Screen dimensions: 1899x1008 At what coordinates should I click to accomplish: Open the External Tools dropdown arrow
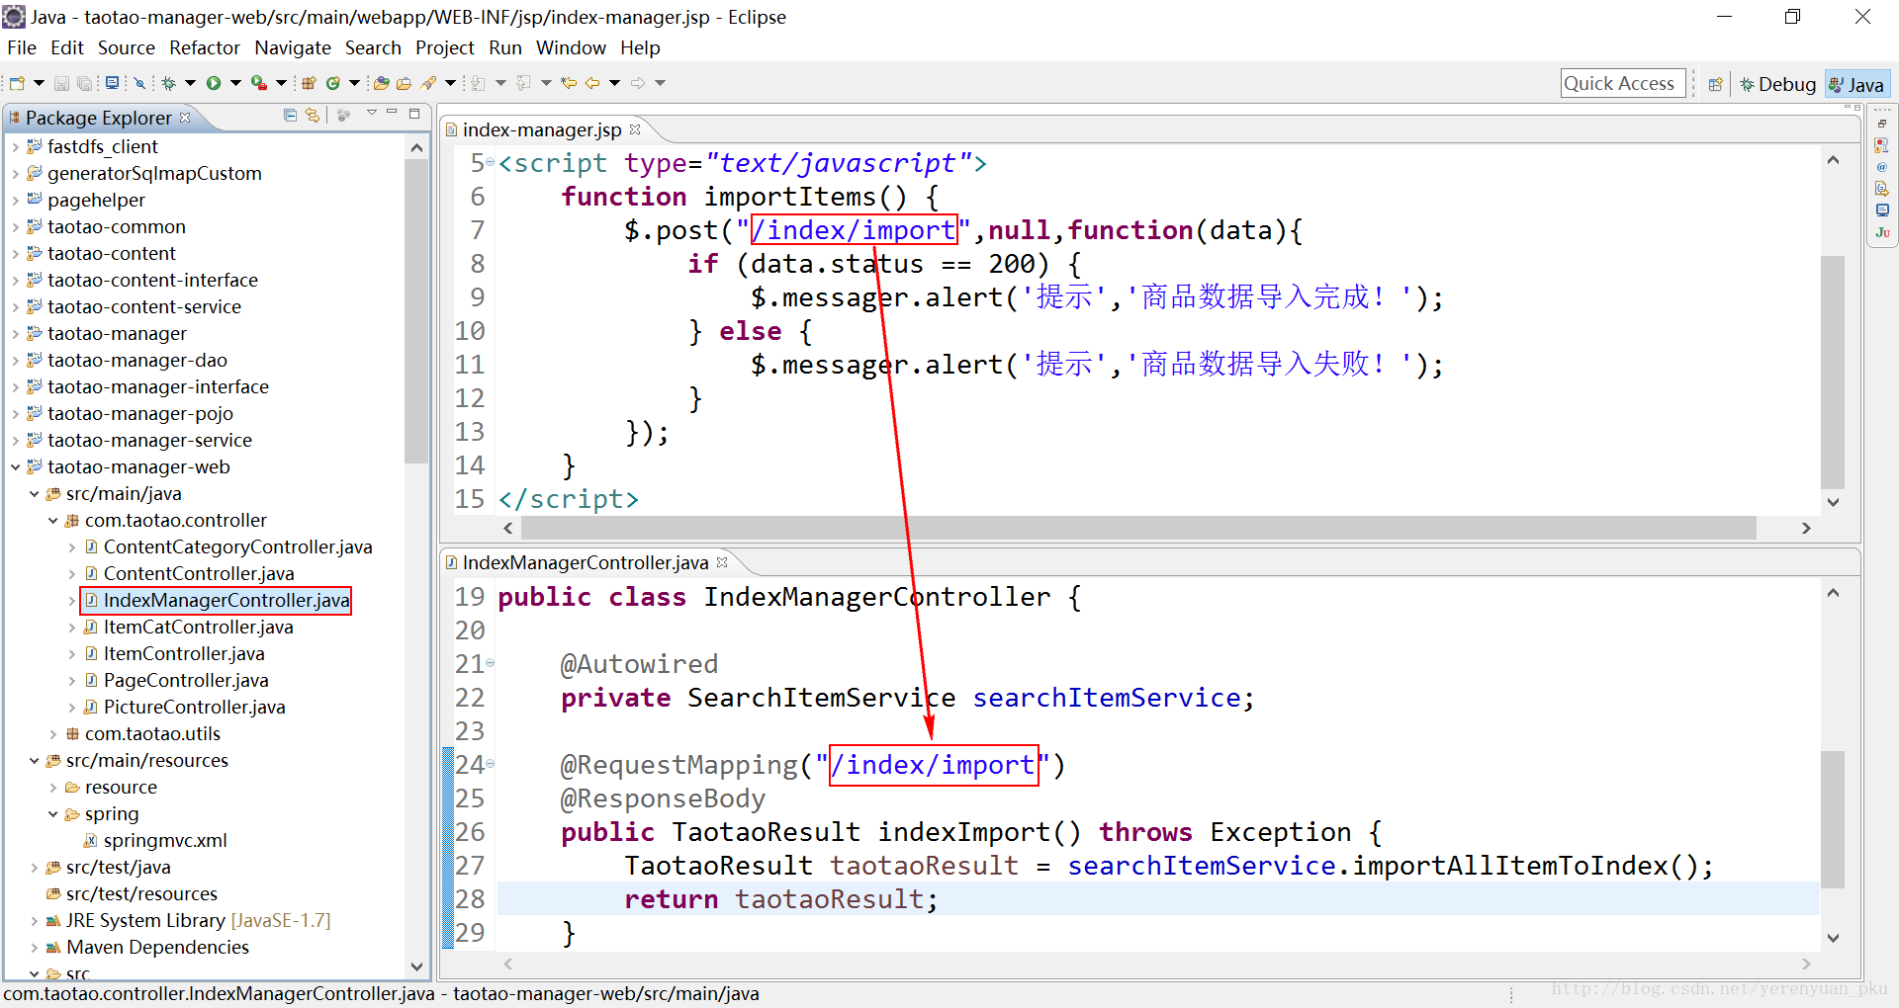click(x=281, y=83)
